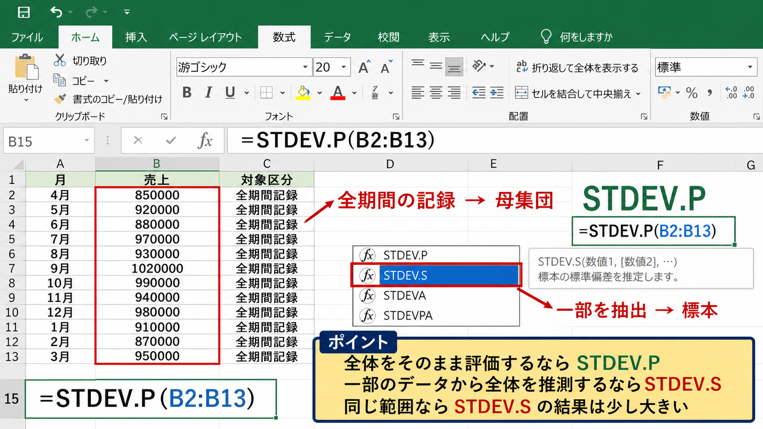Screen dimensions: 763x429
Task: Select STDEVPA in the autocomplete list
Action: point(436,315)
